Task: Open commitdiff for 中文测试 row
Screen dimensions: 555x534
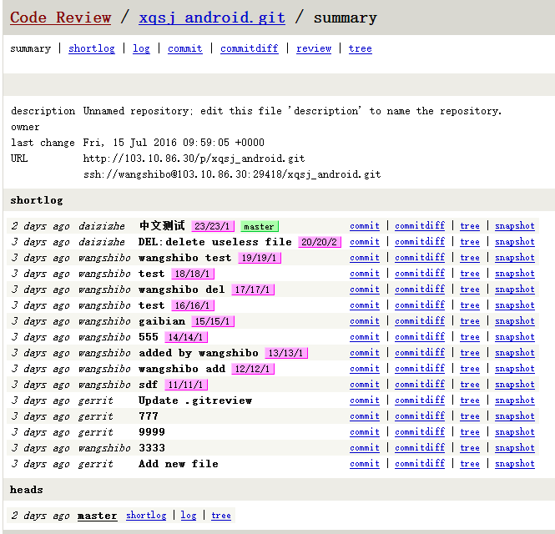Action: (420, 226)
